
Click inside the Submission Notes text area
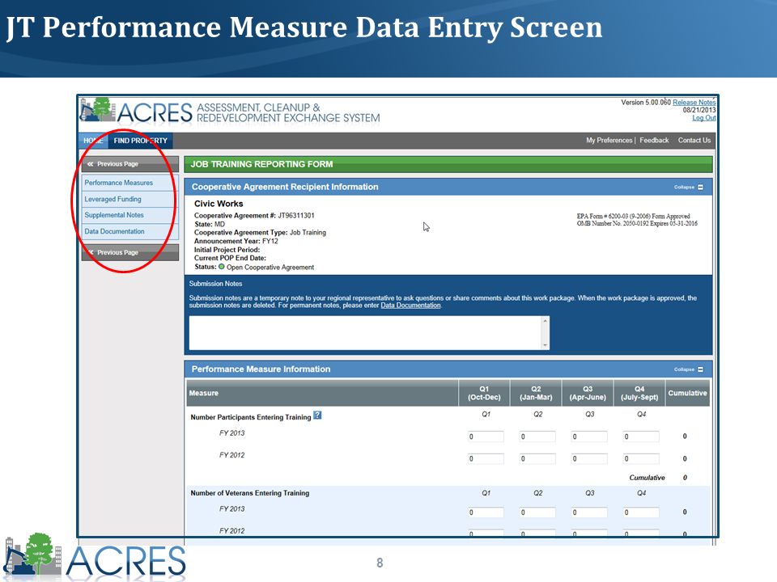tap(366, 332)
